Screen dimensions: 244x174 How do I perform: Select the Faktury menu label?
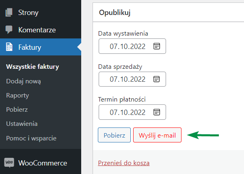tap(30, 47)
